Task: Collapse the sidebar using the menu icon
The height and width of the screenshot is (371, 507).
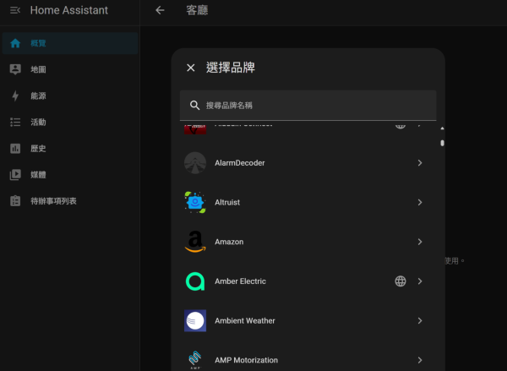Action: (15, 10)
